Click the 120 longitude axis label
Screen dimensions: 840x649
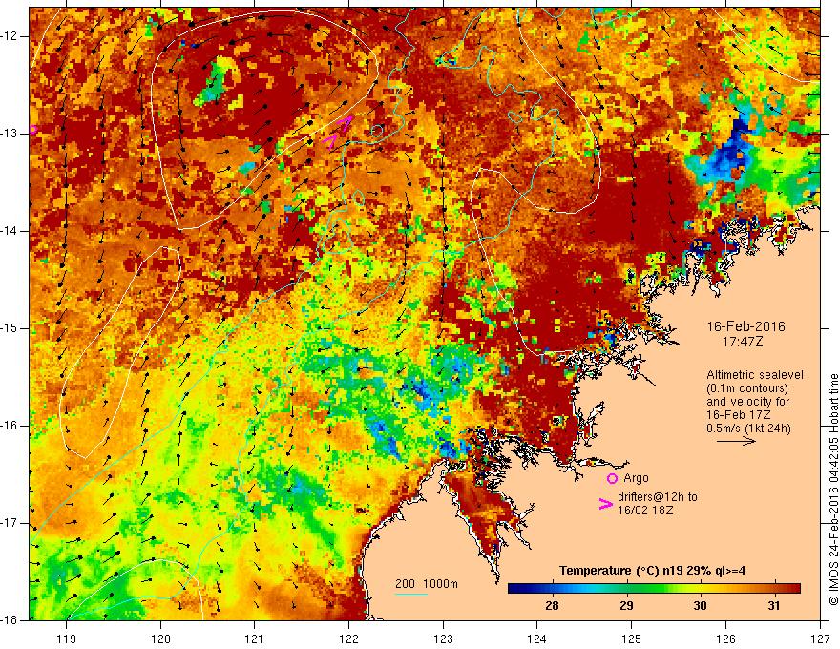(160, 639)
